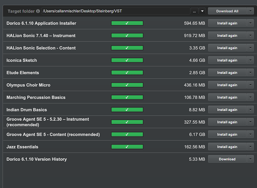Select the 'Olympus Choir Micro' title
This screenshot has height=188, width=257.
coord(28,85)
